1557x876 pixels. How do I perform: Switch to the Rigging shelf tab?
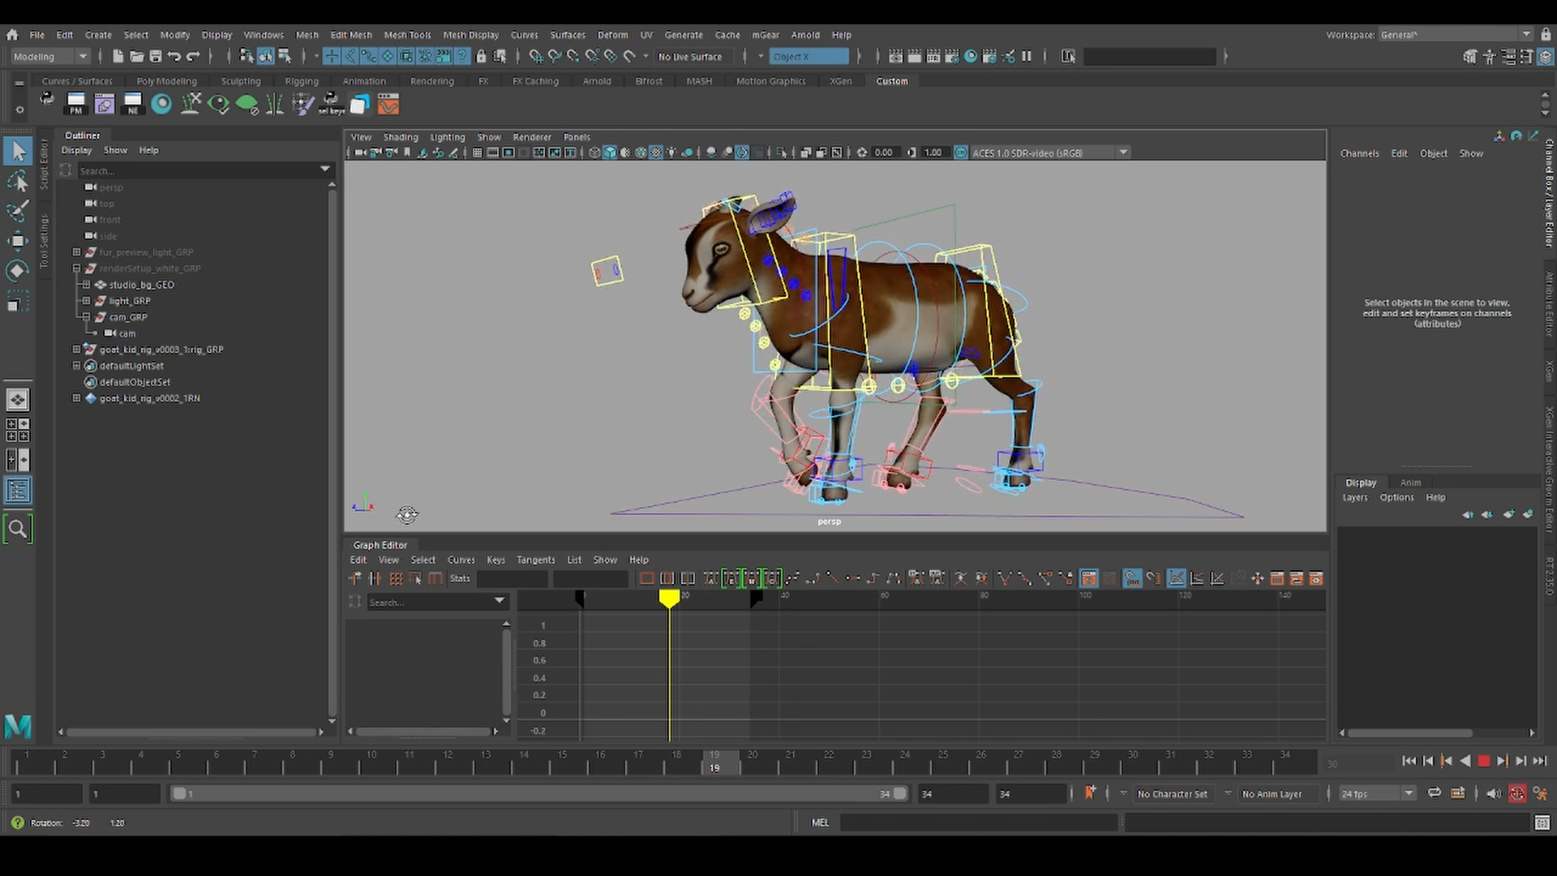pyautogui.click(x=301, y=81)
